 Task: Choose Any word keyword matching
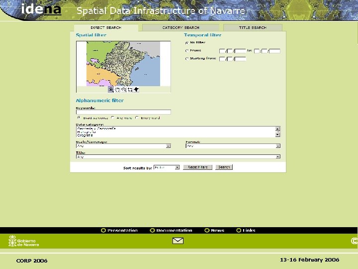pyautogui.click(x=112, y=118)
